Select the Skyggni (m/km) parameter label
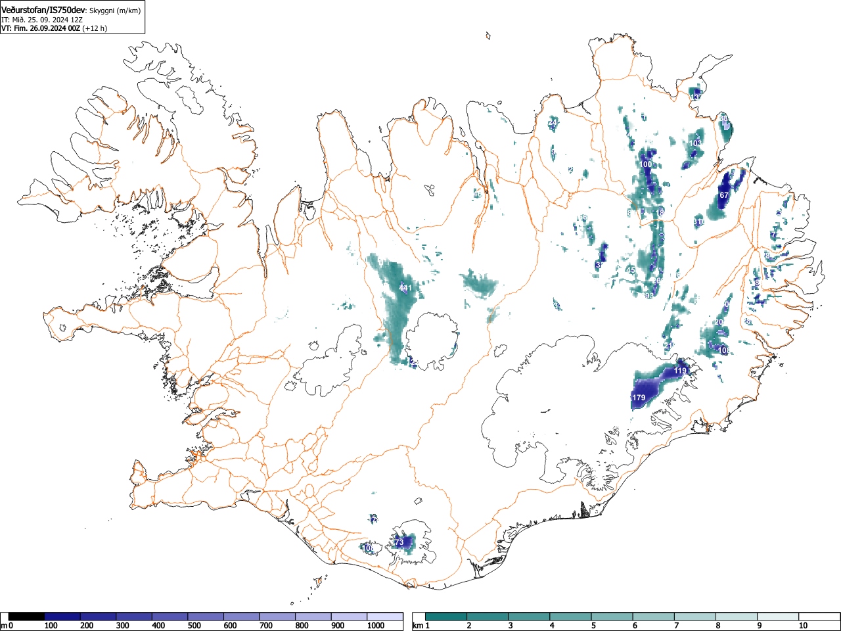This screenshot has height=631, width=841. [114, 11]
